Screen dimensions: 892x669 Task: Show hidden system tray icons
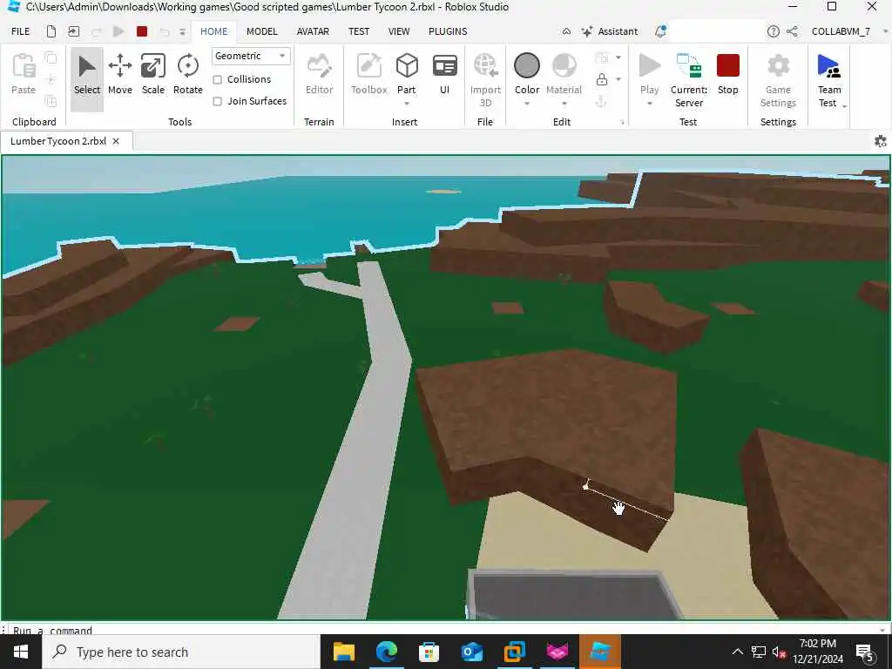coord(737,652)
